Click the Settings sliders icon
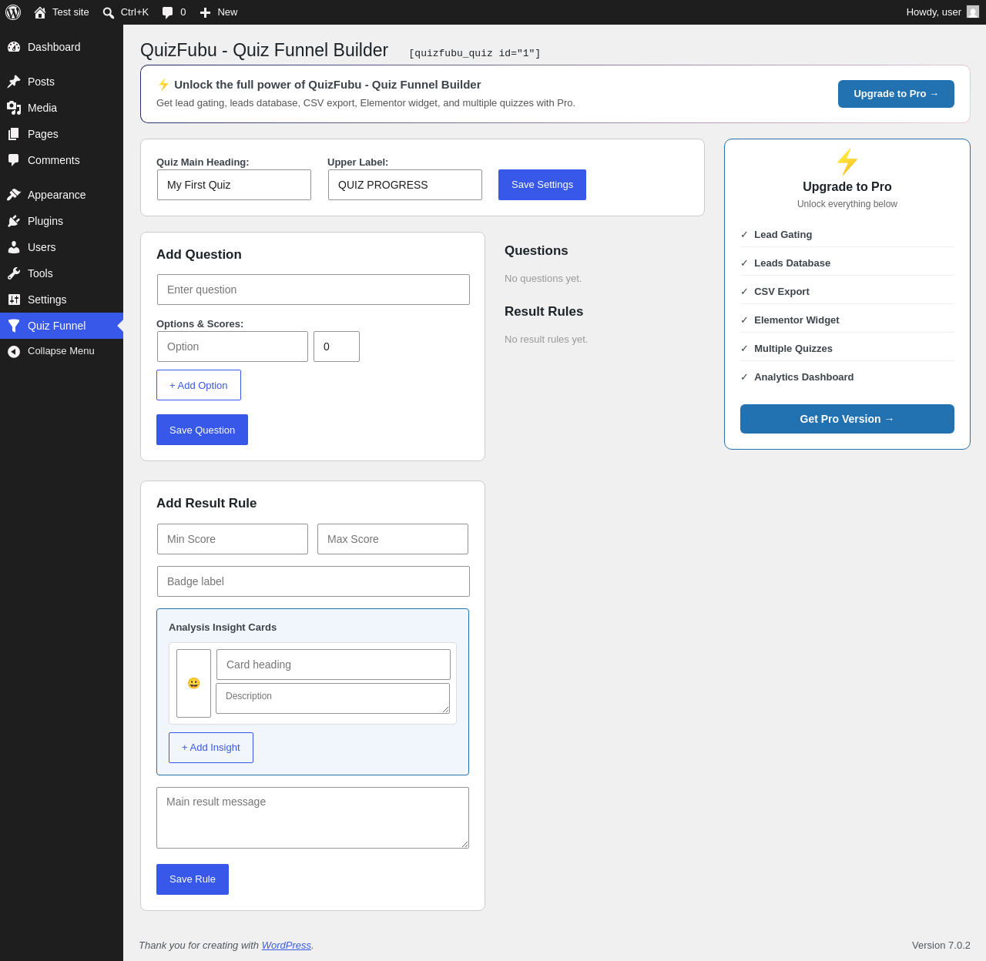 pyautogui.click(x=14, y=300)
